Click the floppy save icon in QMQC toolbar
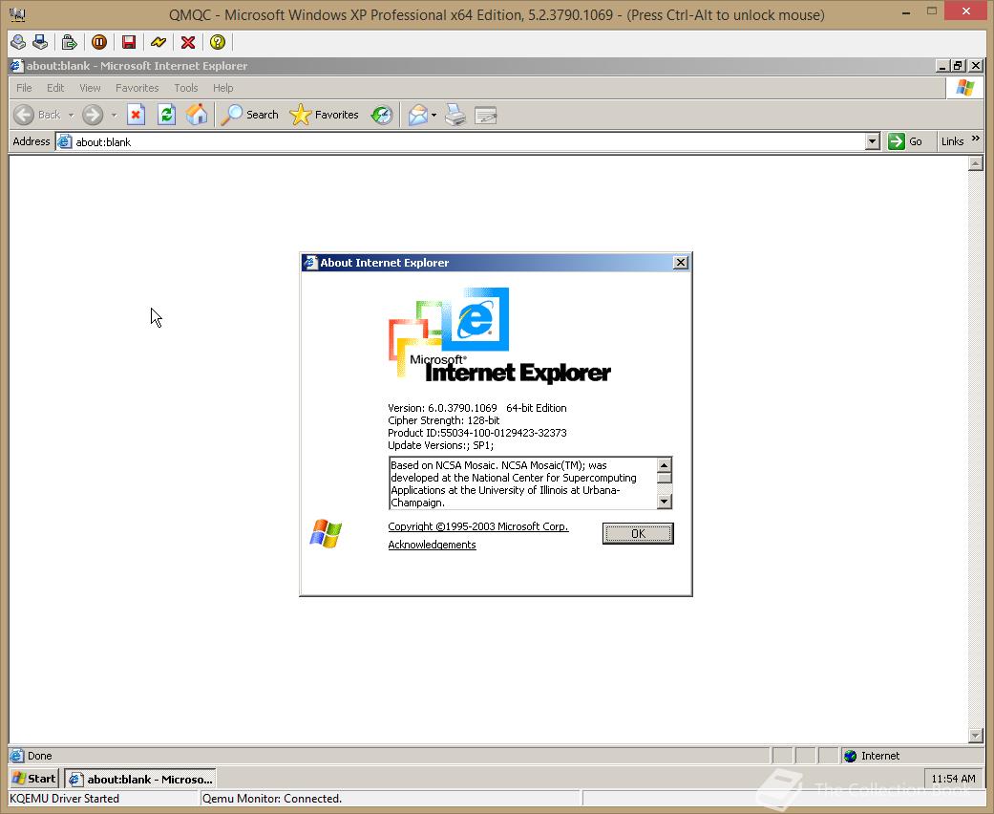Screen dimensions: 994x814 (x=128, y=42)
